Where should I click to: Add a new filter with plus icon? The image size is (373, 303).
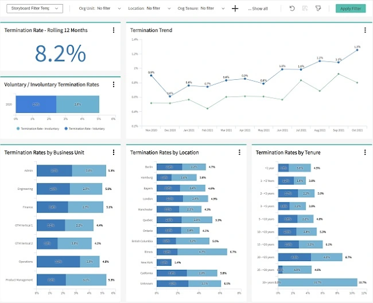click(x=235, y=9)
